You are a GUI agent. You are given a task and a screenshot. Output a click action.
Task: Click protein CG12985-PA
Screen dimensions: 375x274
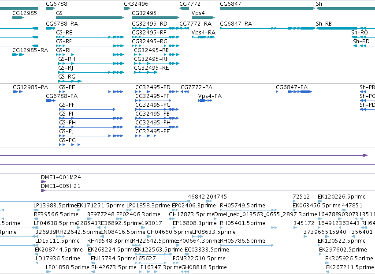point(30,87)
